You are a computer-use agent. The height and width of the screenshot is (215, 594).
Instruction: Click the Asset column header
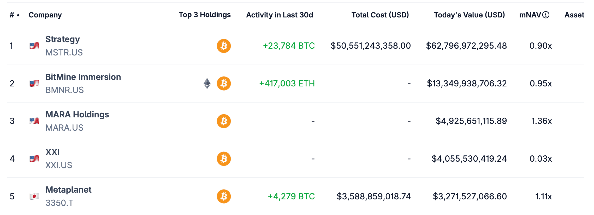(574, 15)
